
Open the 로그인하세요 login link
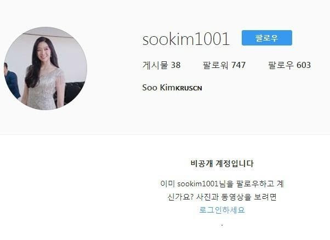pyautogui.click(x=222, y=210)
